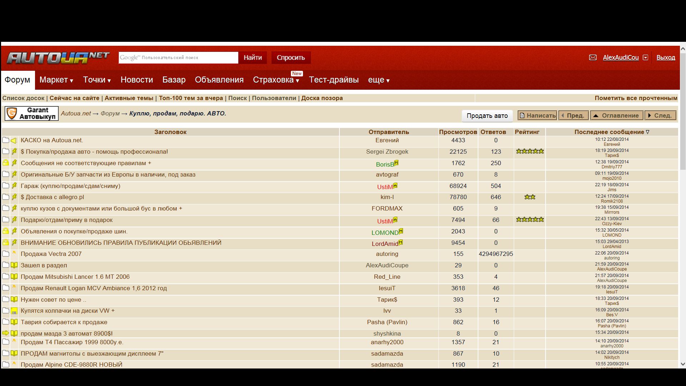Click floppy icon beside Купятся колпачки topic
The width and height of the screenshot is (686, 386).
(x=14, y=311)
